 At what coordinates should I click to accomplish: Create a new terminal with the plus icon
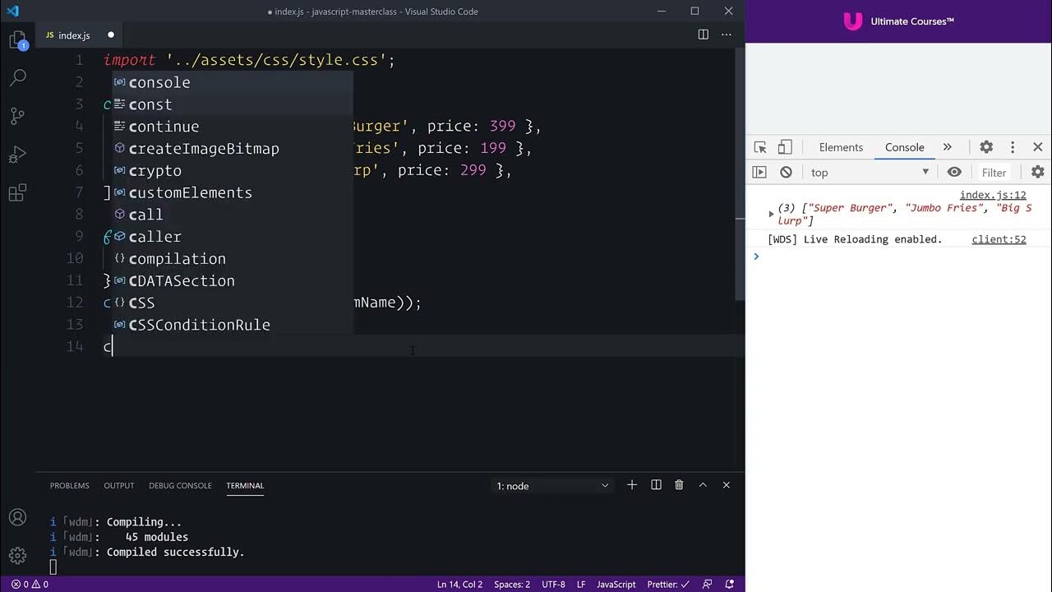pos(632,485)
